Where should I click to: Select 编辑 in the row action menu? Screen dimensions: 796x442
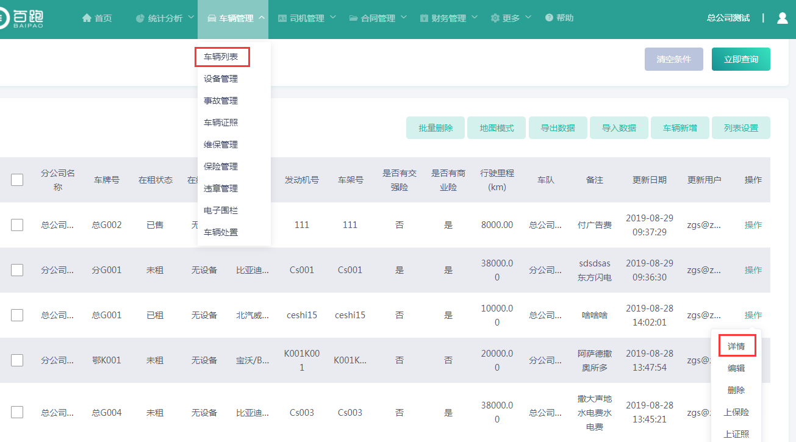(736, 368)
